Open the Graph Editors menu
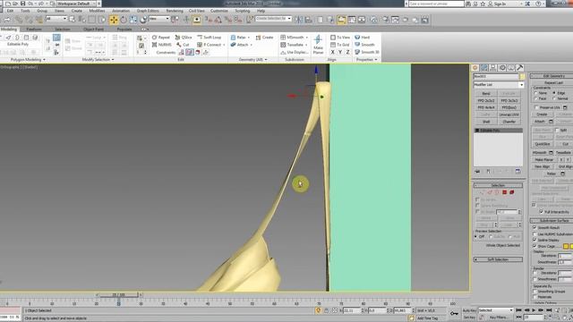 click(x=148, y=11)
